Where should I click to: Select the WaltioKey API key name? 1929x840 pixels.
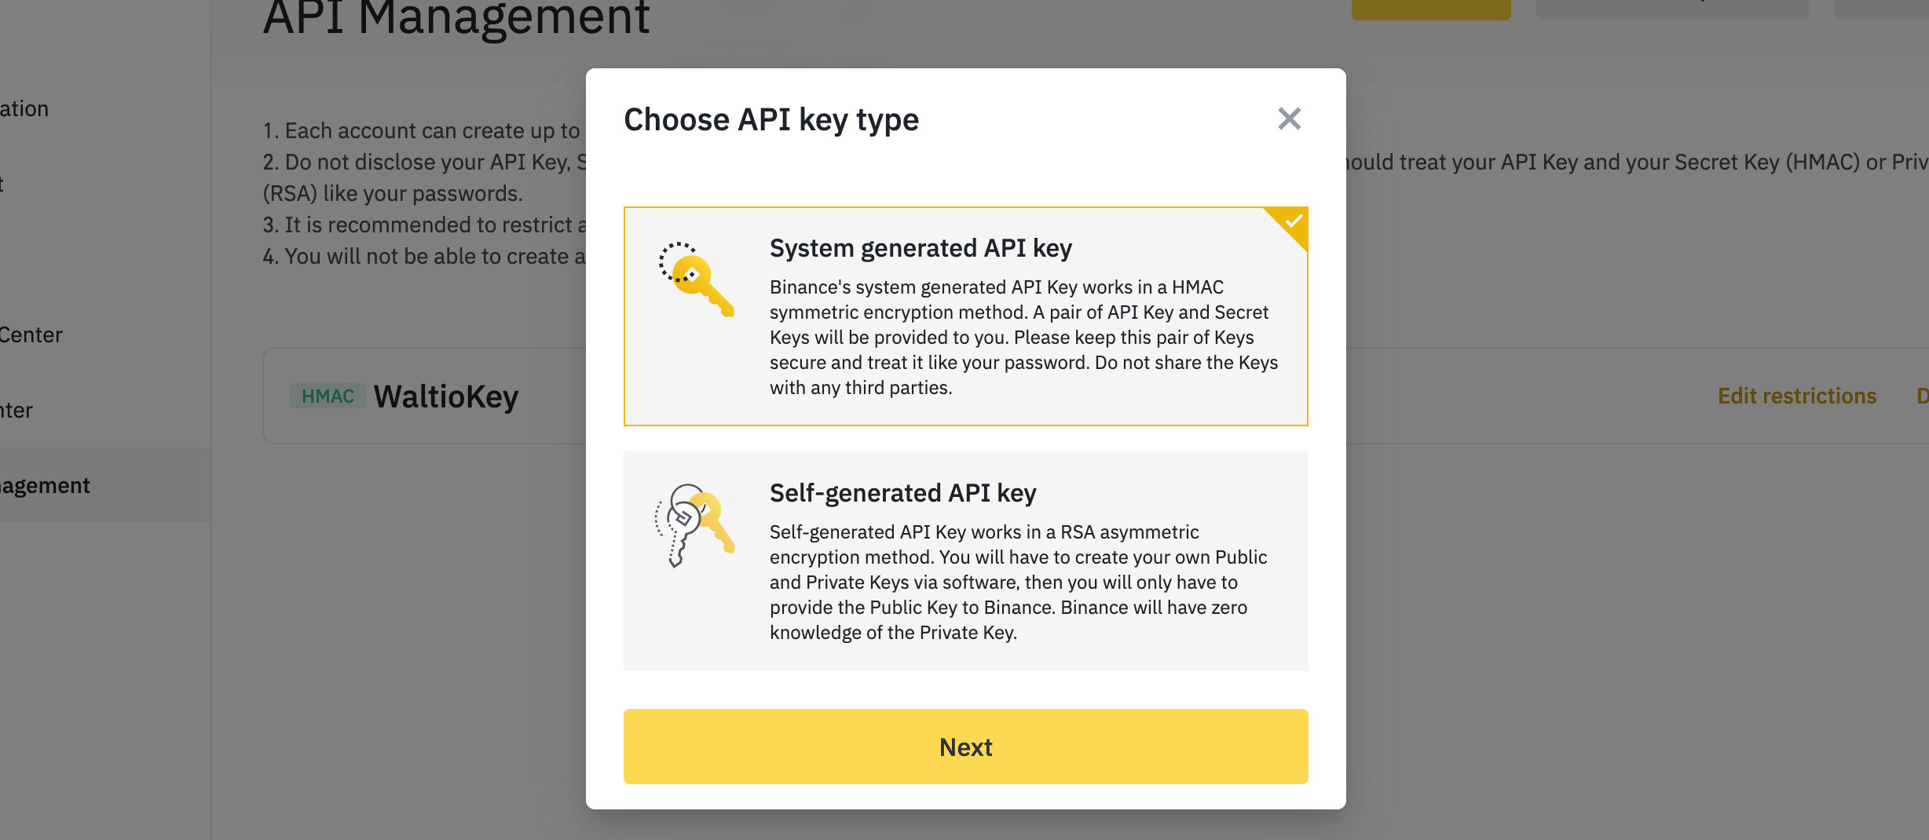click(446, 396)
